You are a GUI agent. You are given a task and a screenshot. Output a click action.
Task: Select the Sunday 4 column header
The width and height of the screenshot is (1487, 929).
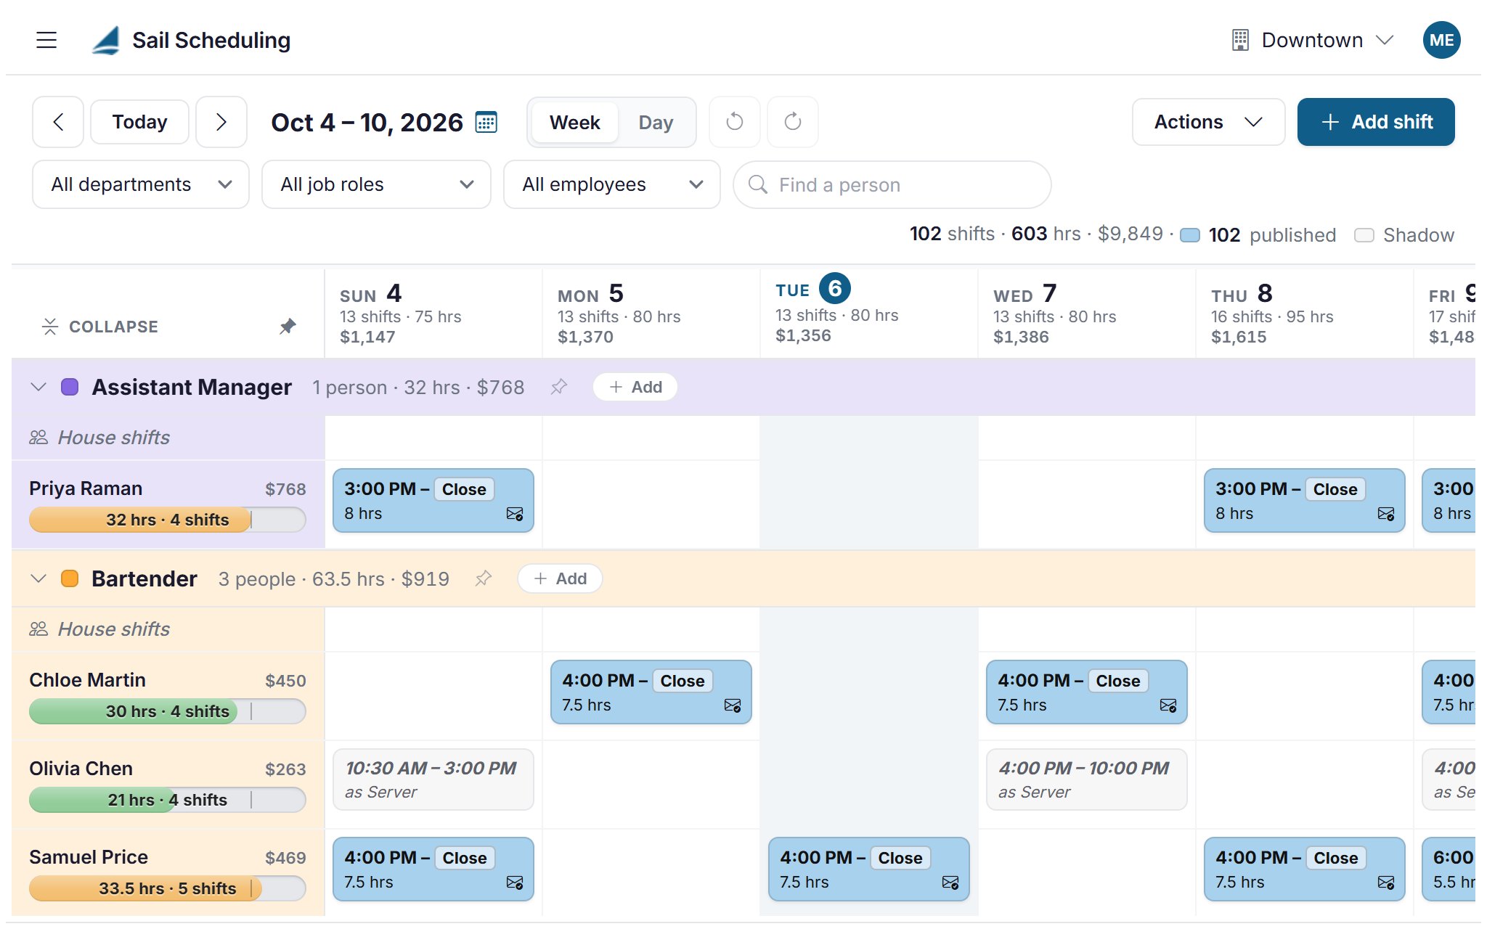click(433, 314)
